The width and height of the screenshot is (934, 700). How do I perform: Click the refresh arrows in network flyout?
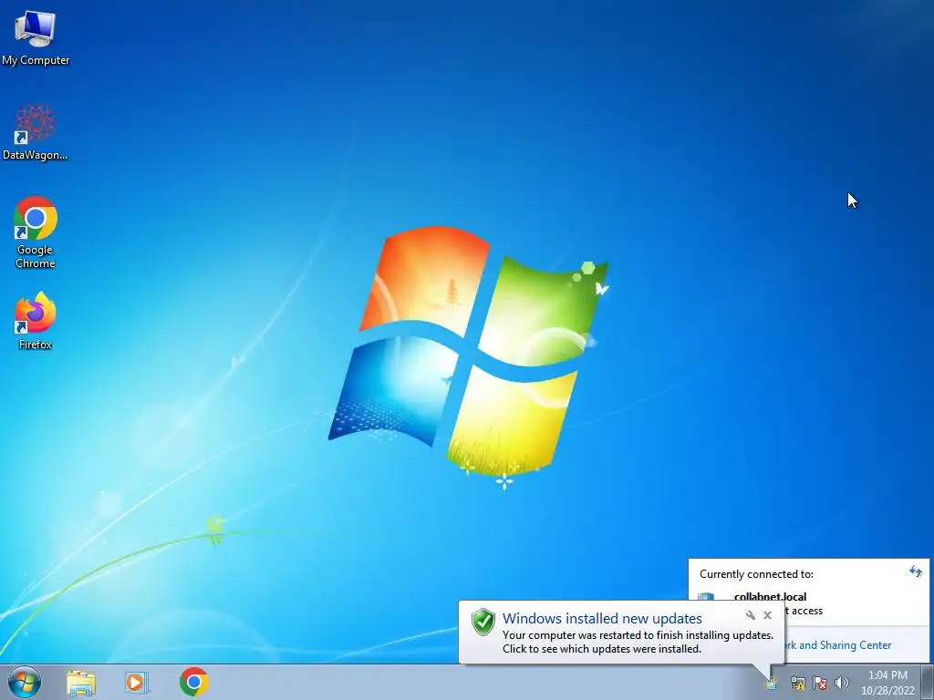pyautogui.click(x=916, y=572)
